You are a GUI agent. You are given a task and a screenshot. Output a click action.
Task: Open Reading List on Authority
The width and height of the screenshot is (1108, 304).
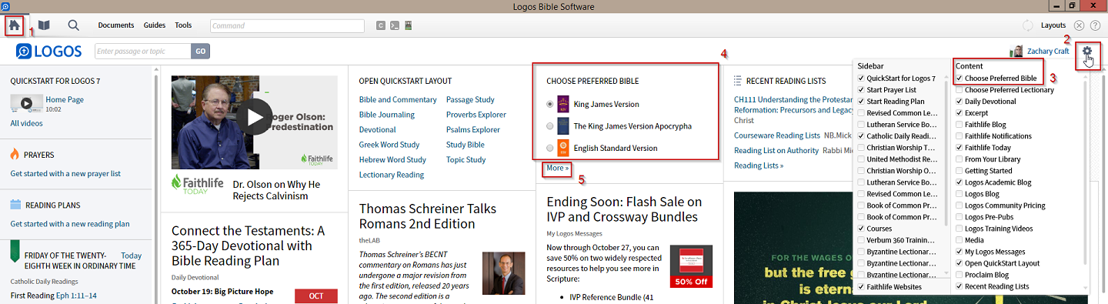coord(776,150)
